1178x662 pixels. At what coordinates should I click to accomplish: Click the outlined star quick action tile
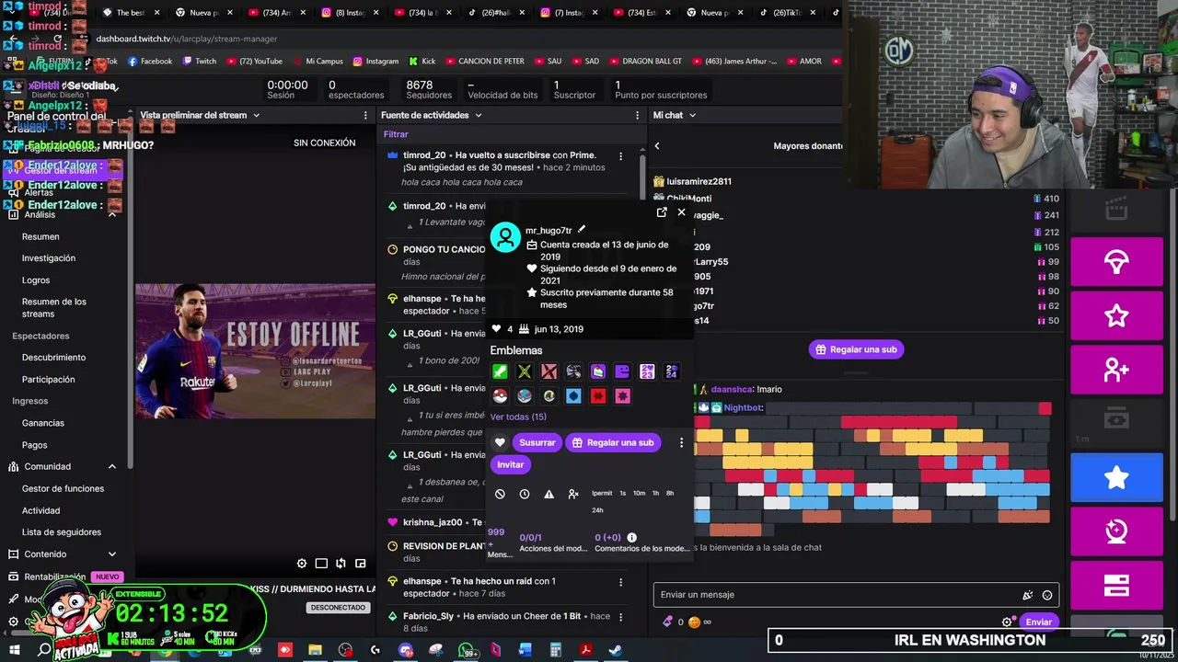1116,316
